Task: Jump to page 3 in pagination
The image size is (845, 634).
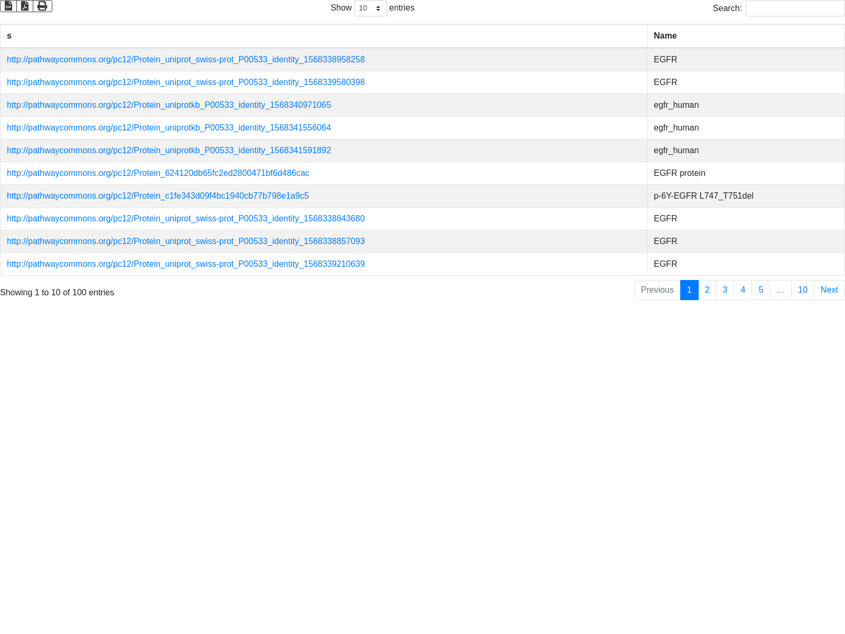Action: click(725, 290)
